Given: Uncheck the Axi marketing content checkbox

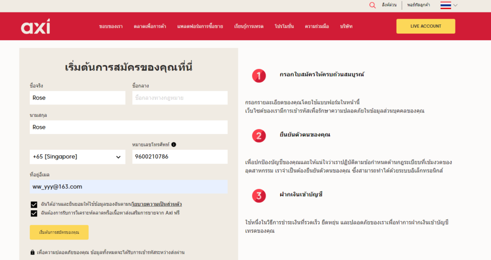Looking at the screenshot, I should click(34, 214).
